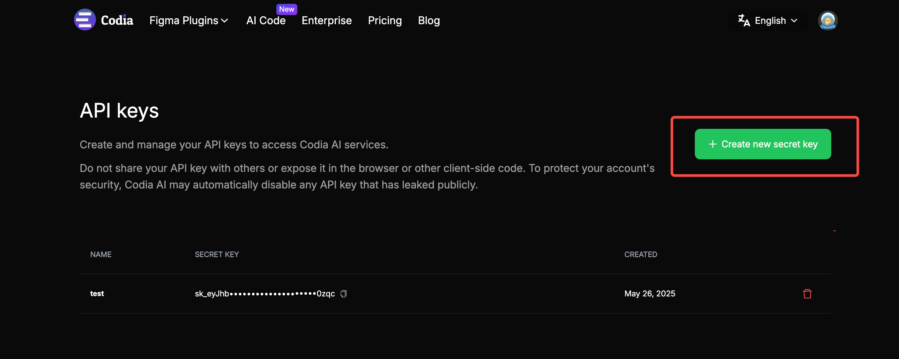Screen dimensions: 899x359
Task: Visit the Blog page
Action: point(429,21)
